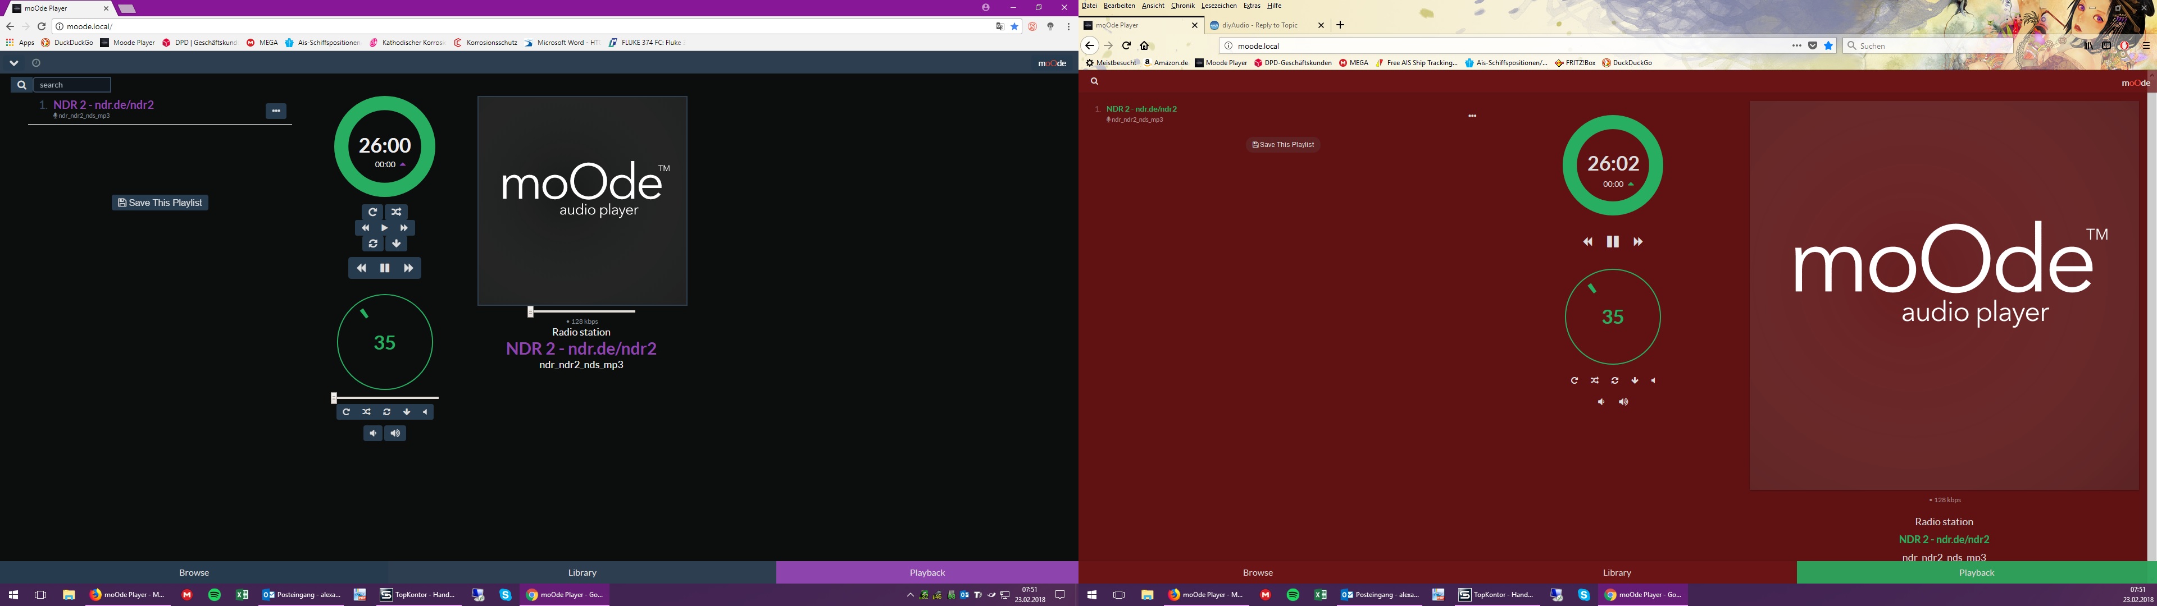
Task: Open Spotify from the left taskbar
Action: tap(215, 595)
